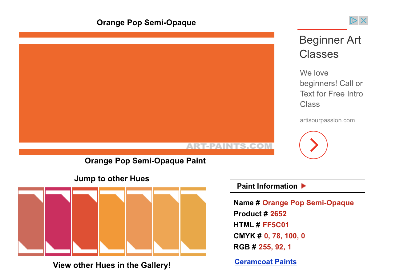Open the Beginner Art Classes ad headline
This screenshot has width=396, height=274.
click(330, 47)
